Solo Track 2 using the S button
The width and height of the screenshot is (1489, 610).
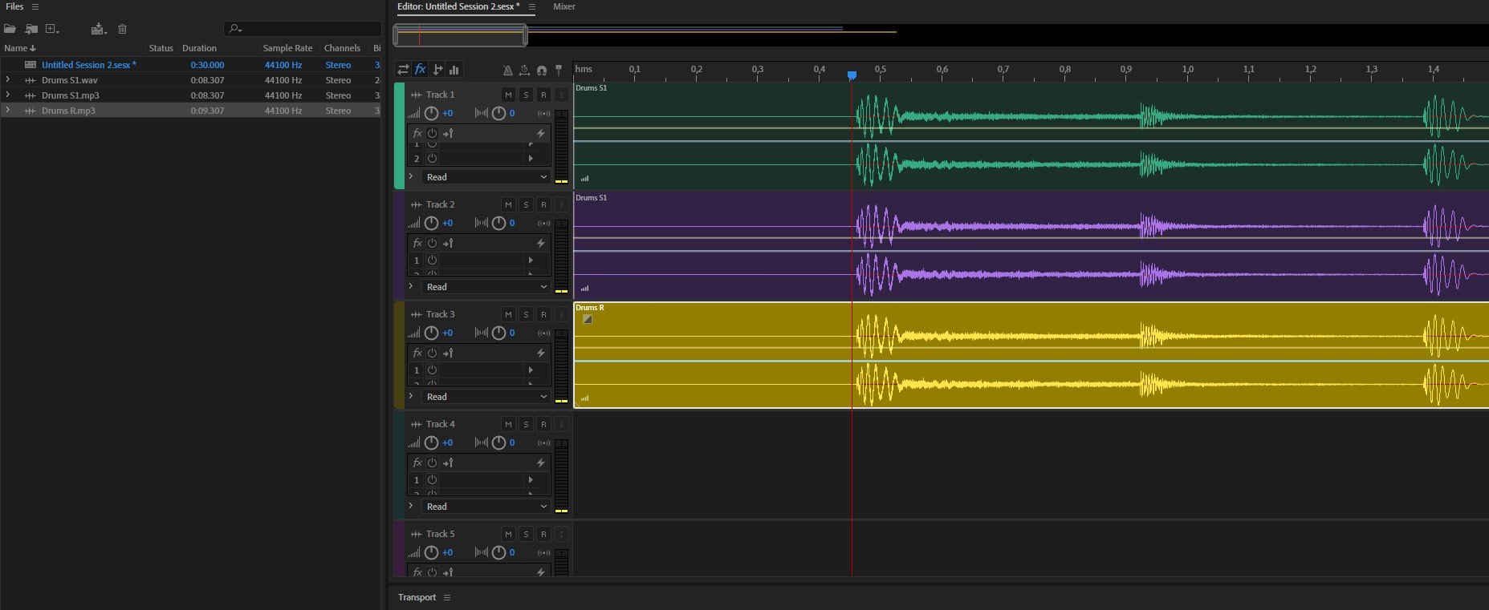tap(526, 204)
